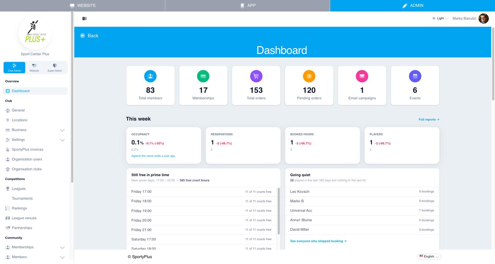This screenshot has width=495, height=264.
Task: Expand the Members sidebar section
Action: (x=35, y=257)
